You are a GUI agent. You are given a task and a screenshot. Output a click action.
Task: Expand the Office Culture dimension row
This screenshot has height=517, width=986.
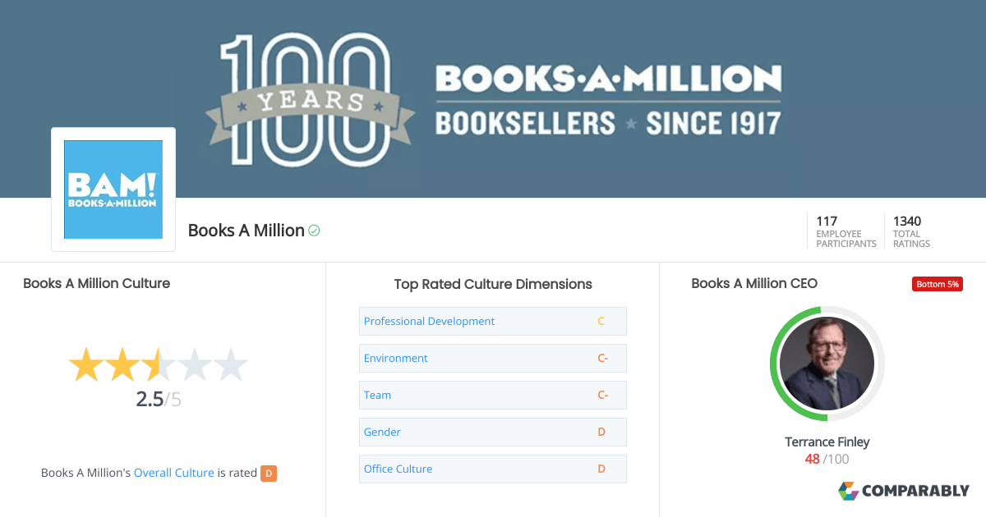[x=398, y=469]
